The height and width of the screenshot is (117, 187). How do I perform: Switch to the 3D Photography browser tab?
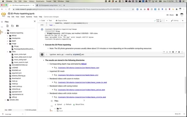point(48,5)
